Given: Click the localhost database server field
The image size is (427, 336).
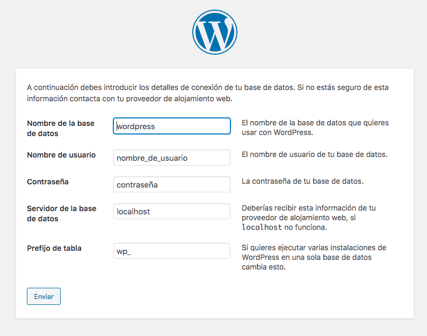Looking at the screenshot, I should pyautogui.click(x=172, y=211).
